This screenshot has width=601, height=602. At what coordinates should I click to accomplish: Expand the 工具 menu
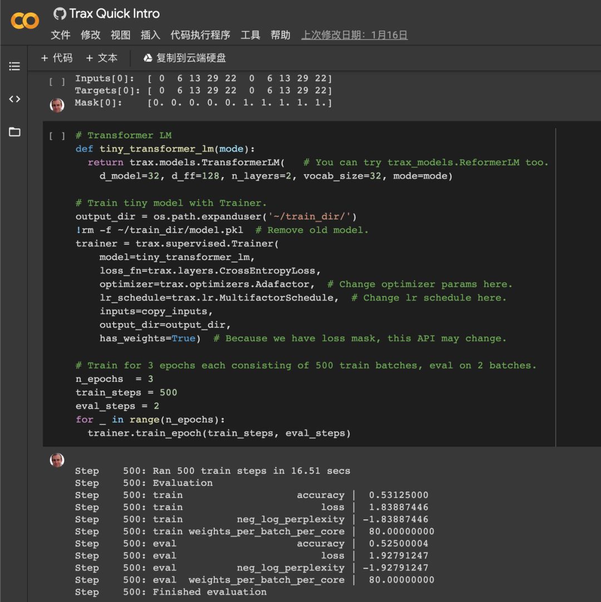250,35
